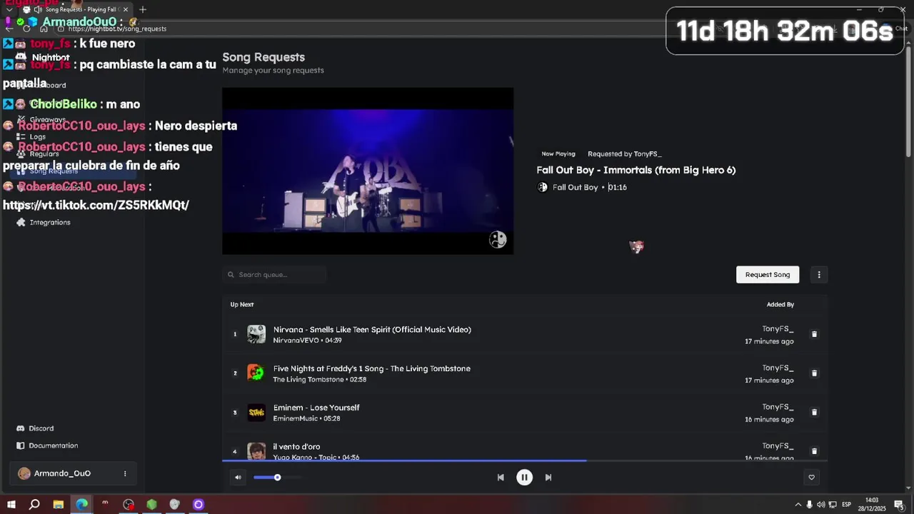Reload the nightbot.tv page
Viewport: 914px width, 514px height.
tap(26, 29)
